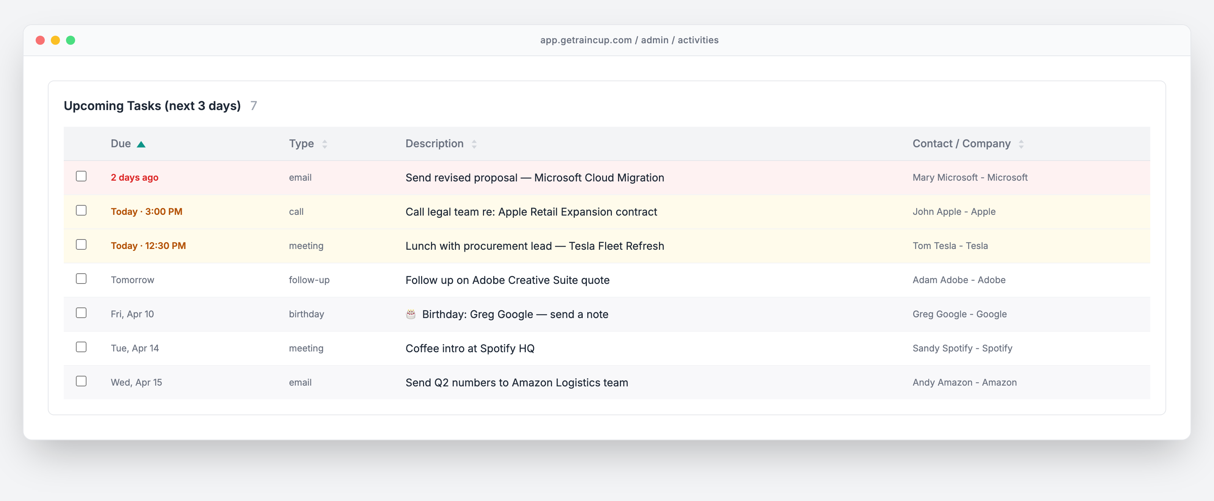Click contact 'Andy Amazon - Amazon'
This screenshot has height=501, width=1214.
pos(965,383)
